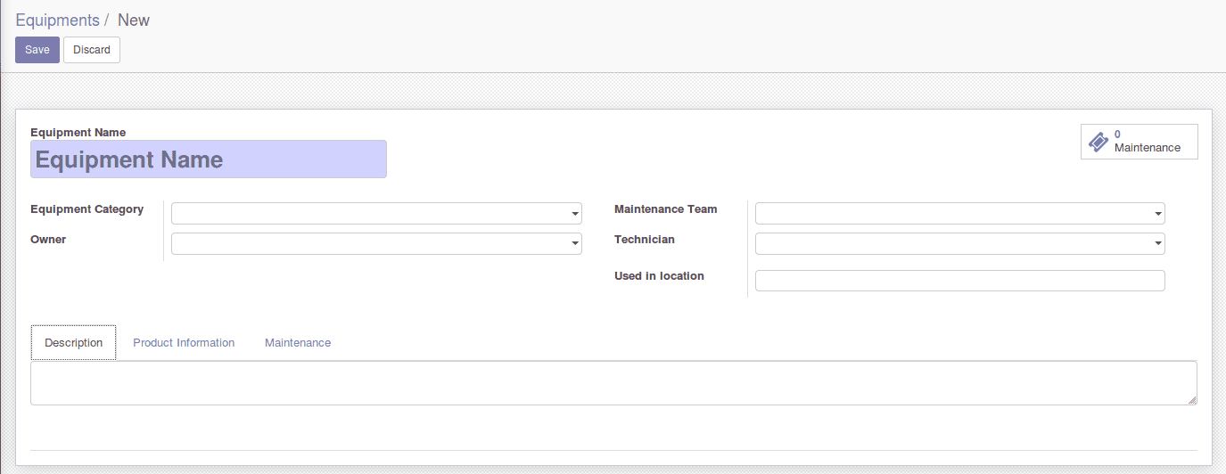The width and height of the screenshot is (1226, 474).
Task: Switch to the Maintenance tab
Action: coord(298,343)
